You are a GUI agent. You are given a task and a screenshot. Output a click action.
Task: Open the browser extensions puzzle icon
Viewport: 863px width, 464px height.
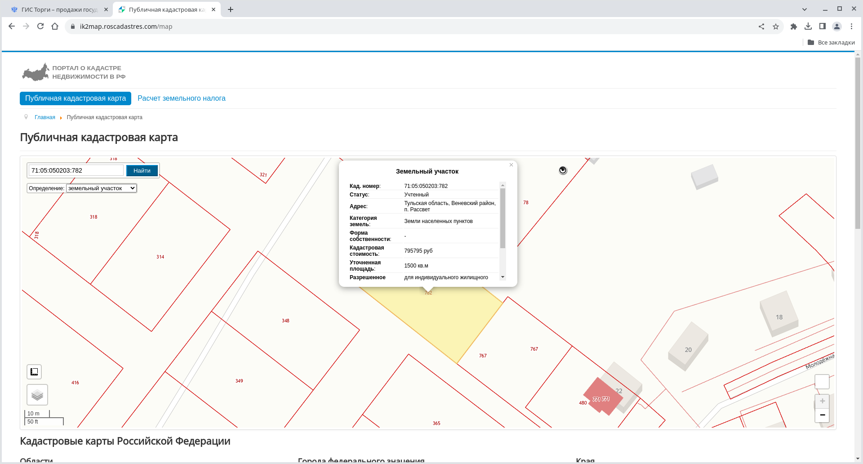tap(794, 27)
